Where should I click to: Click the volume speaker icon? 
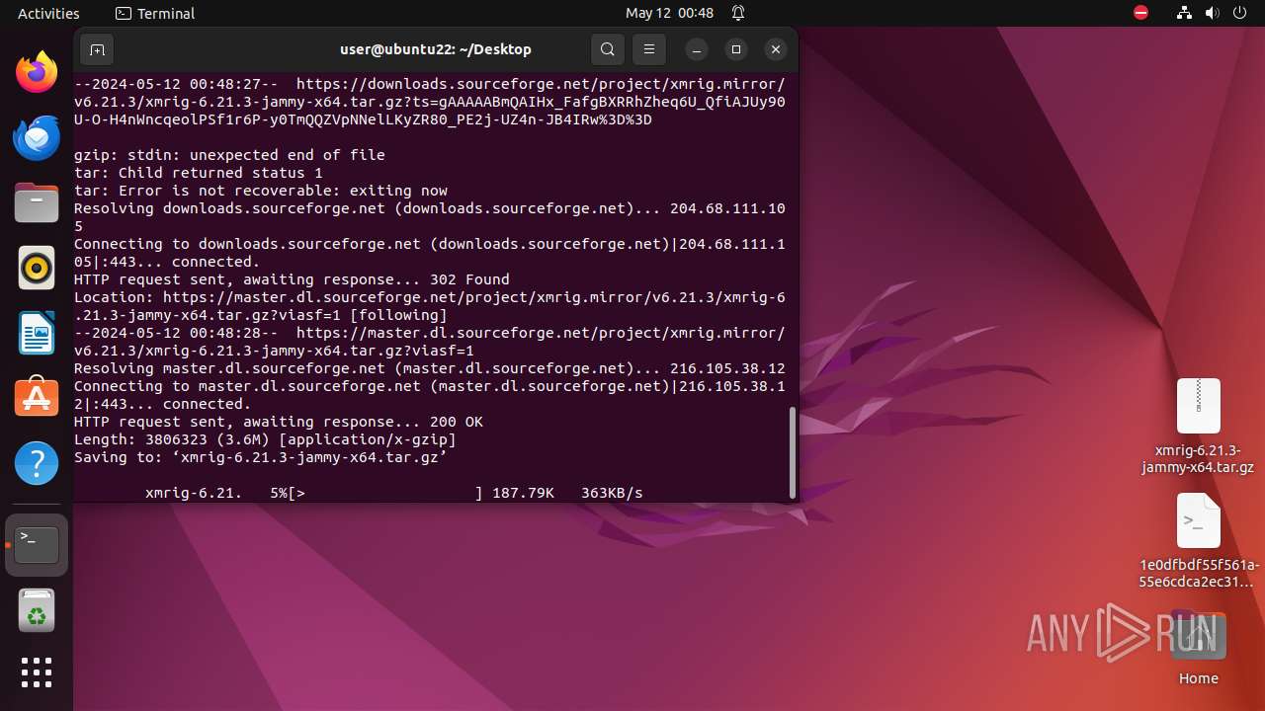(1213, 13)
